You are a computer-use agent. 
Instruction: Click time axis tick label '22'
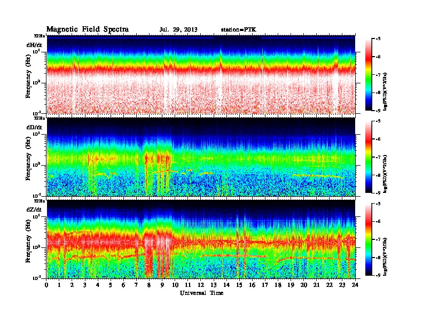tap(330, 285)
